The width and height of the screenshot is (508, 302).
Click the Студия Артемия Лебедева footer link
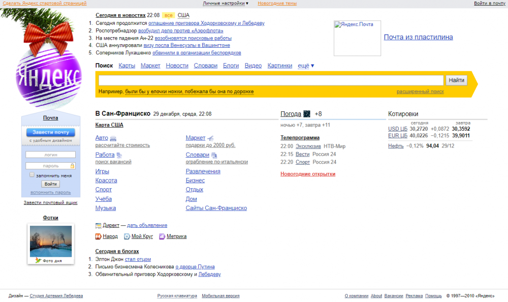click(x=56, y=296)
